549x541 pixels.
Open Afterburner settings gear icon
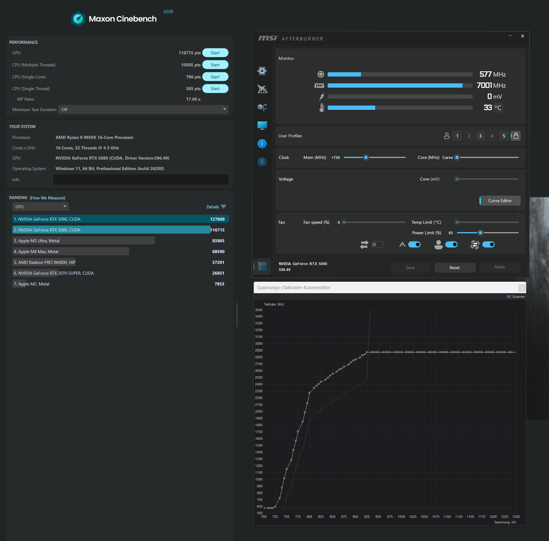(x=262, y=71)
